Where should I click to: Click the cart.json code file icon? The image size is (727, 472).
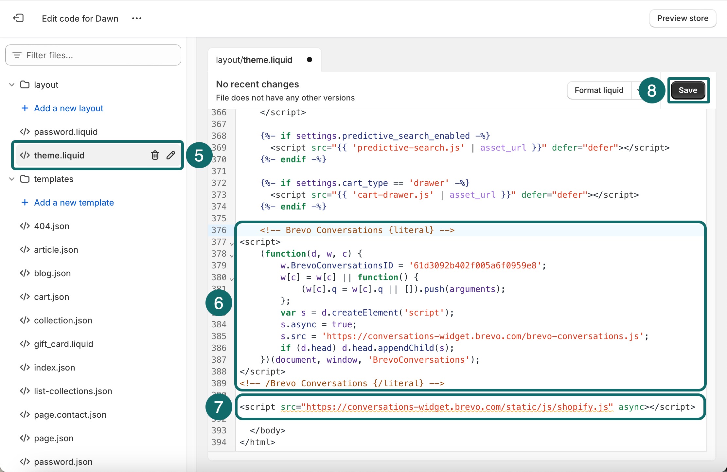click(x=25, y=297)
